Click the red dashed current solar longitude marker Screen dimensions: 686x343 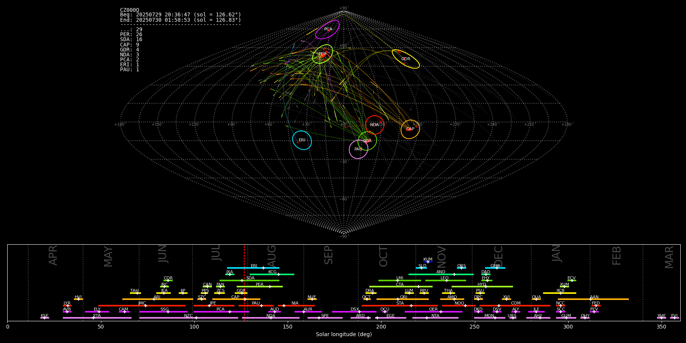pyautogui.click(x=244, y=282)
